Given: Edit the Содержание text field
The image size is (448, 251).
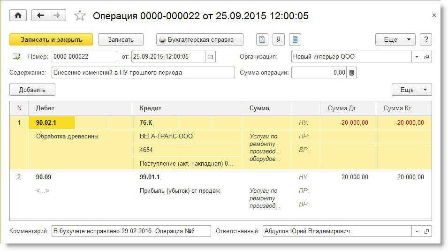Looking at the screenshot, I should coord(143,73).
